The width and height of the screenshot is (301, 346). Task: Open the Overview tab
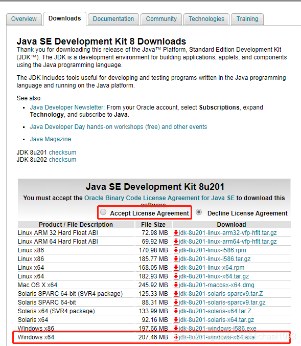24,19
